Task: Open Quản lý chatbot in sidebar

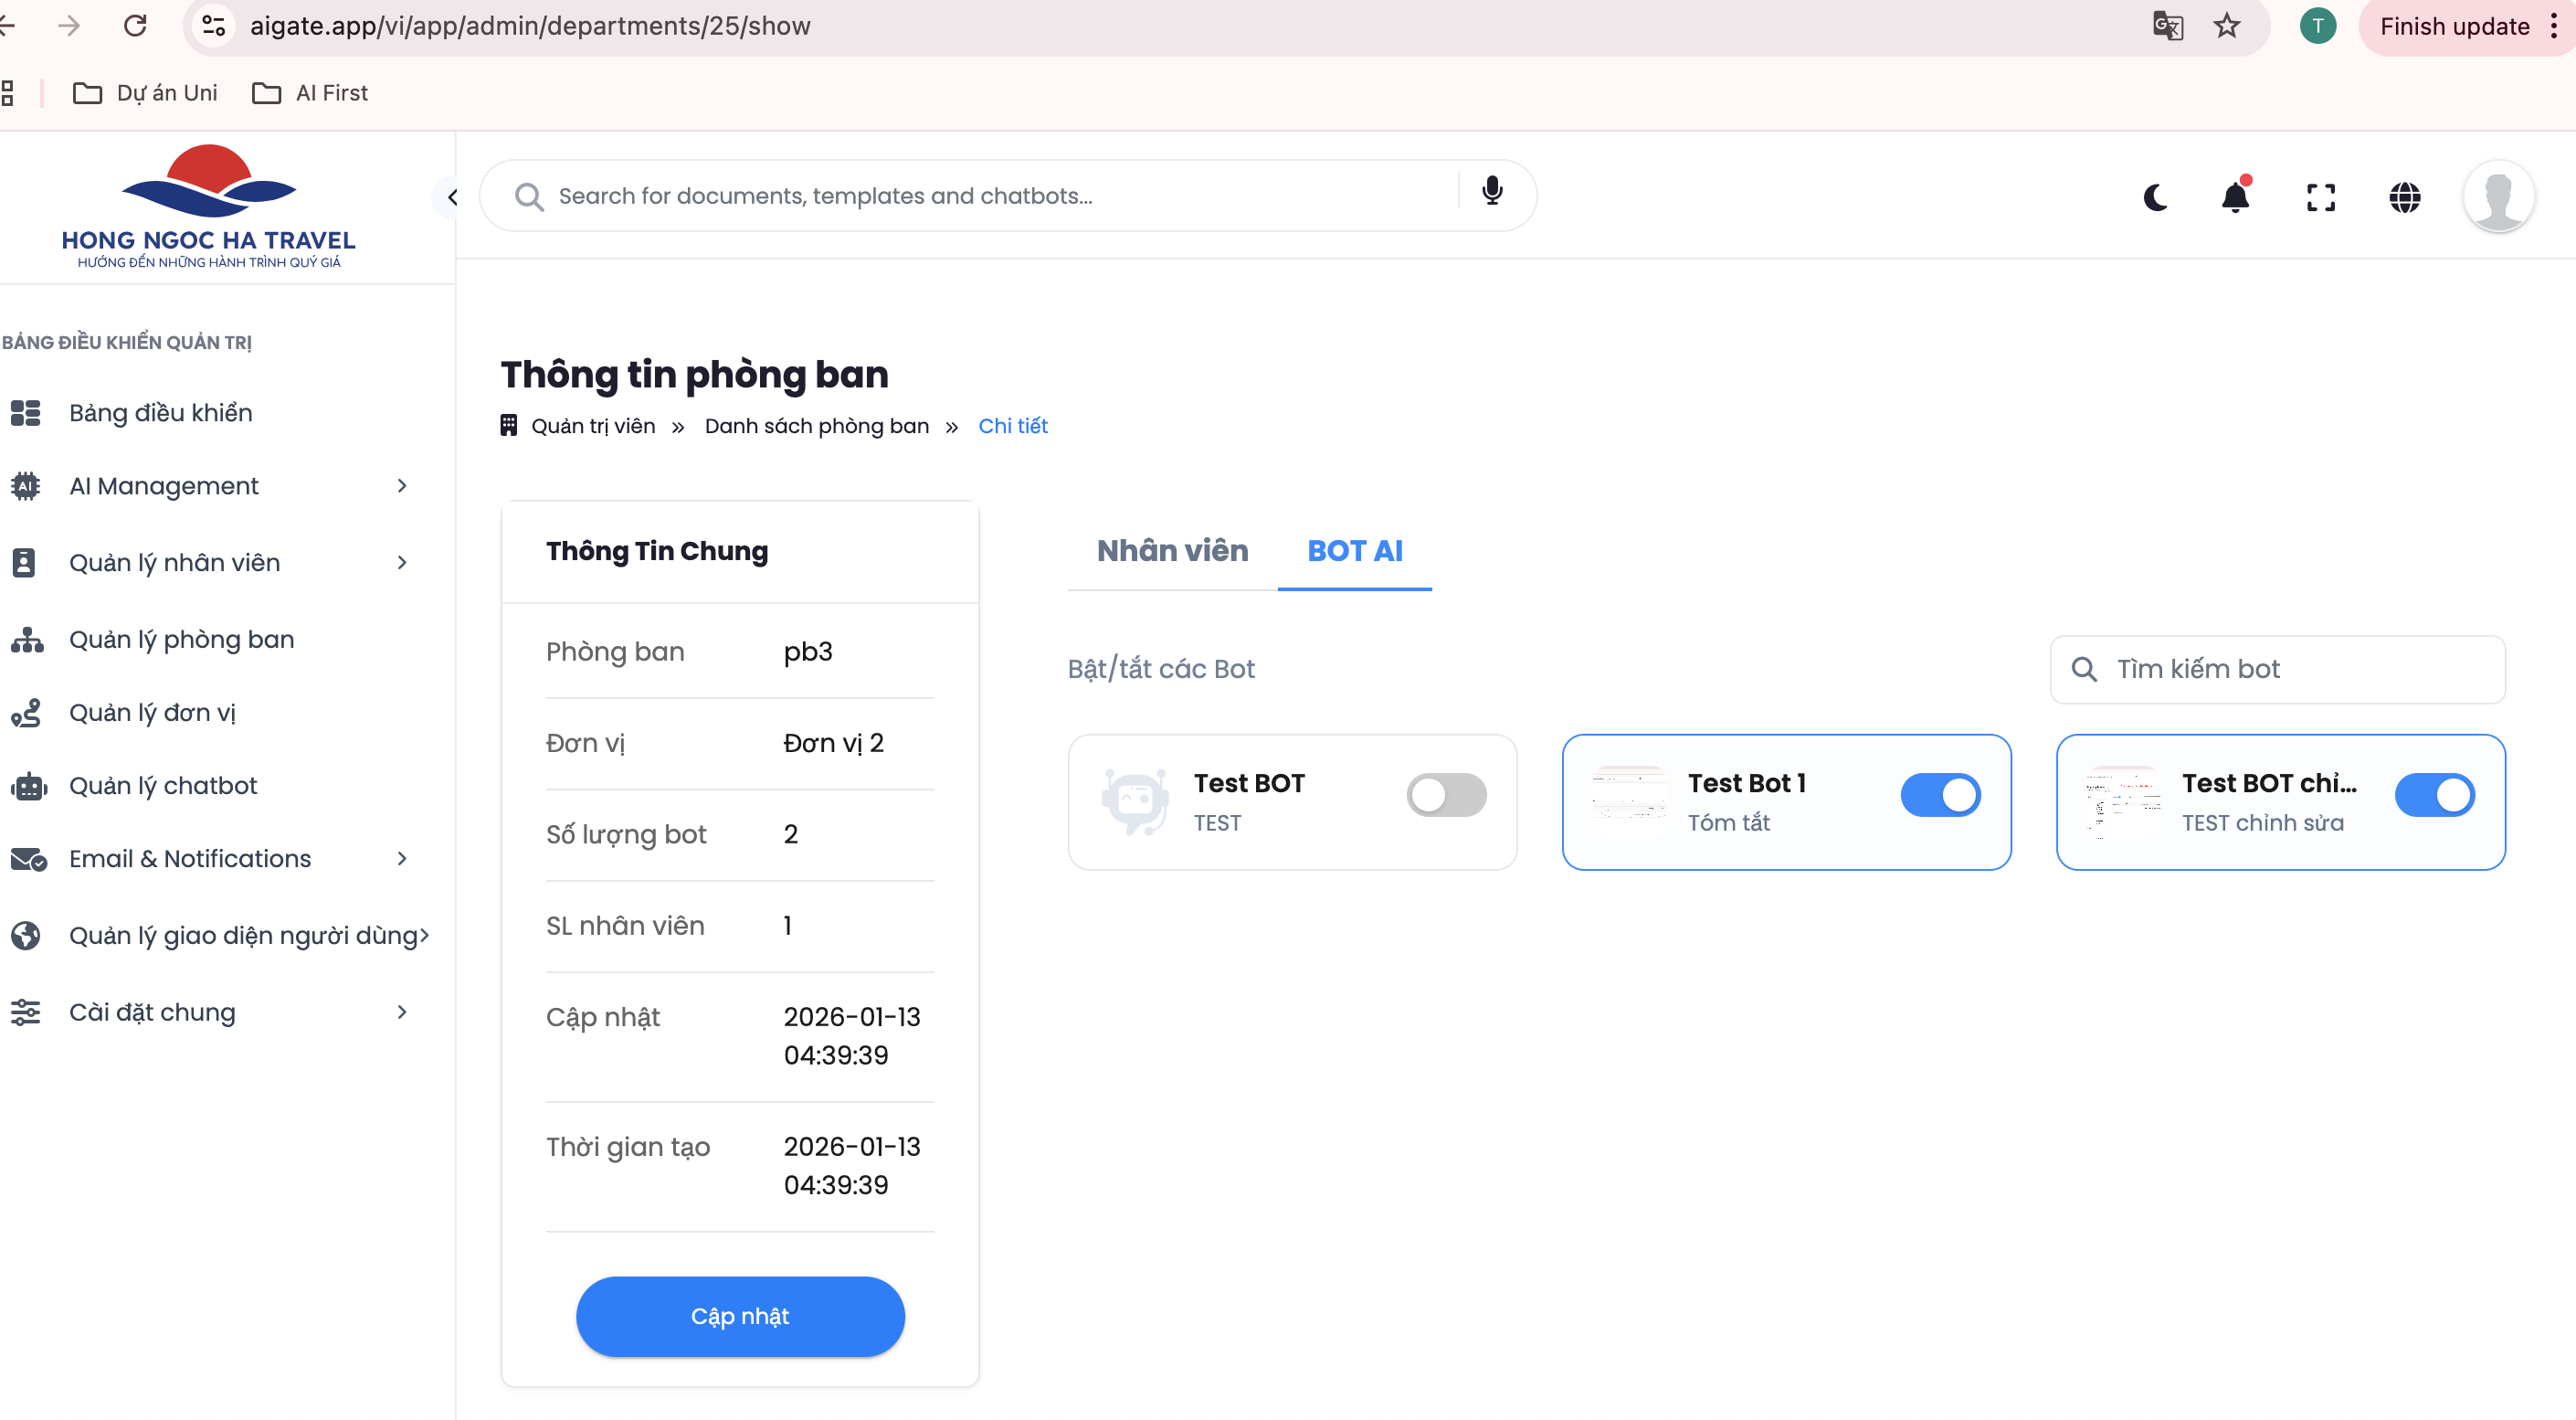Action: (x=163, y=786)
